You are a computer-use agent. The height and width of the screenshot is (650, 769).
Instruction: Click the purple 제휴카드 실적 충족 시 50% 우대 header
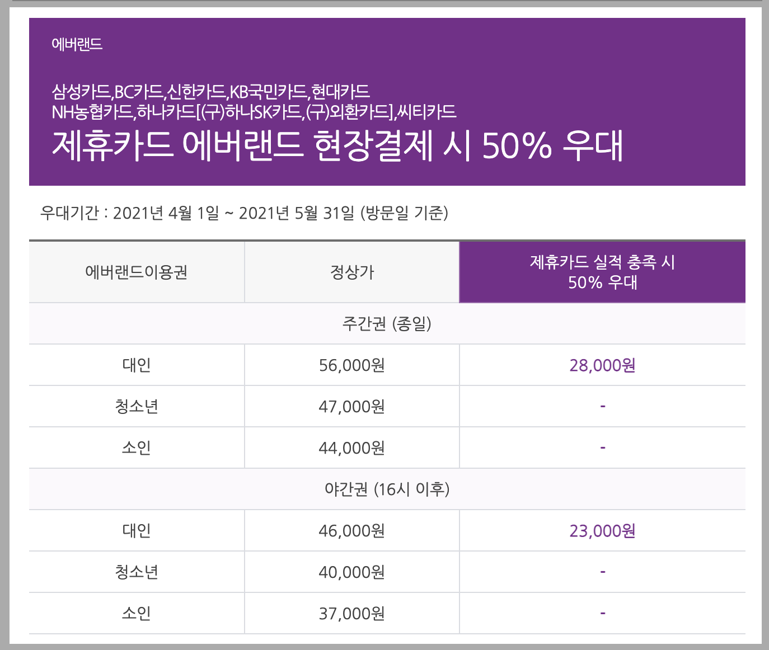[603, 272]
